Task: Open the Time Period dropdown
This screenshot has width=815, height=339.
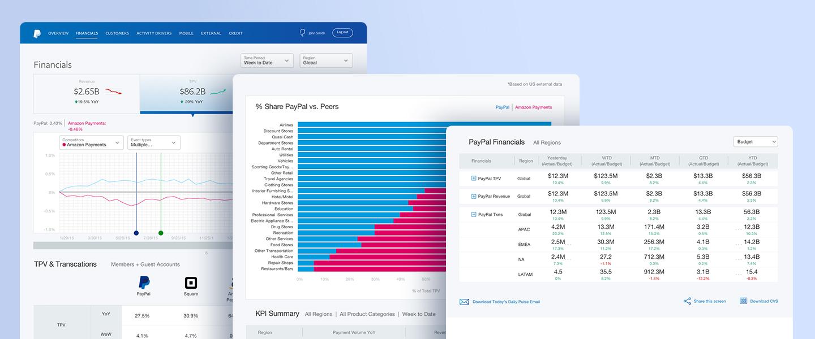Action: [268, 60]
